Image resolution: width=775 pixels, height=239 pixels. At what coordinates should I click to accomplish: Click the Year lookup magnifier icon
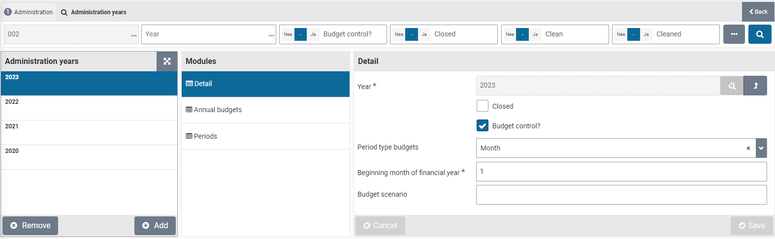click(x=732, y=86)
